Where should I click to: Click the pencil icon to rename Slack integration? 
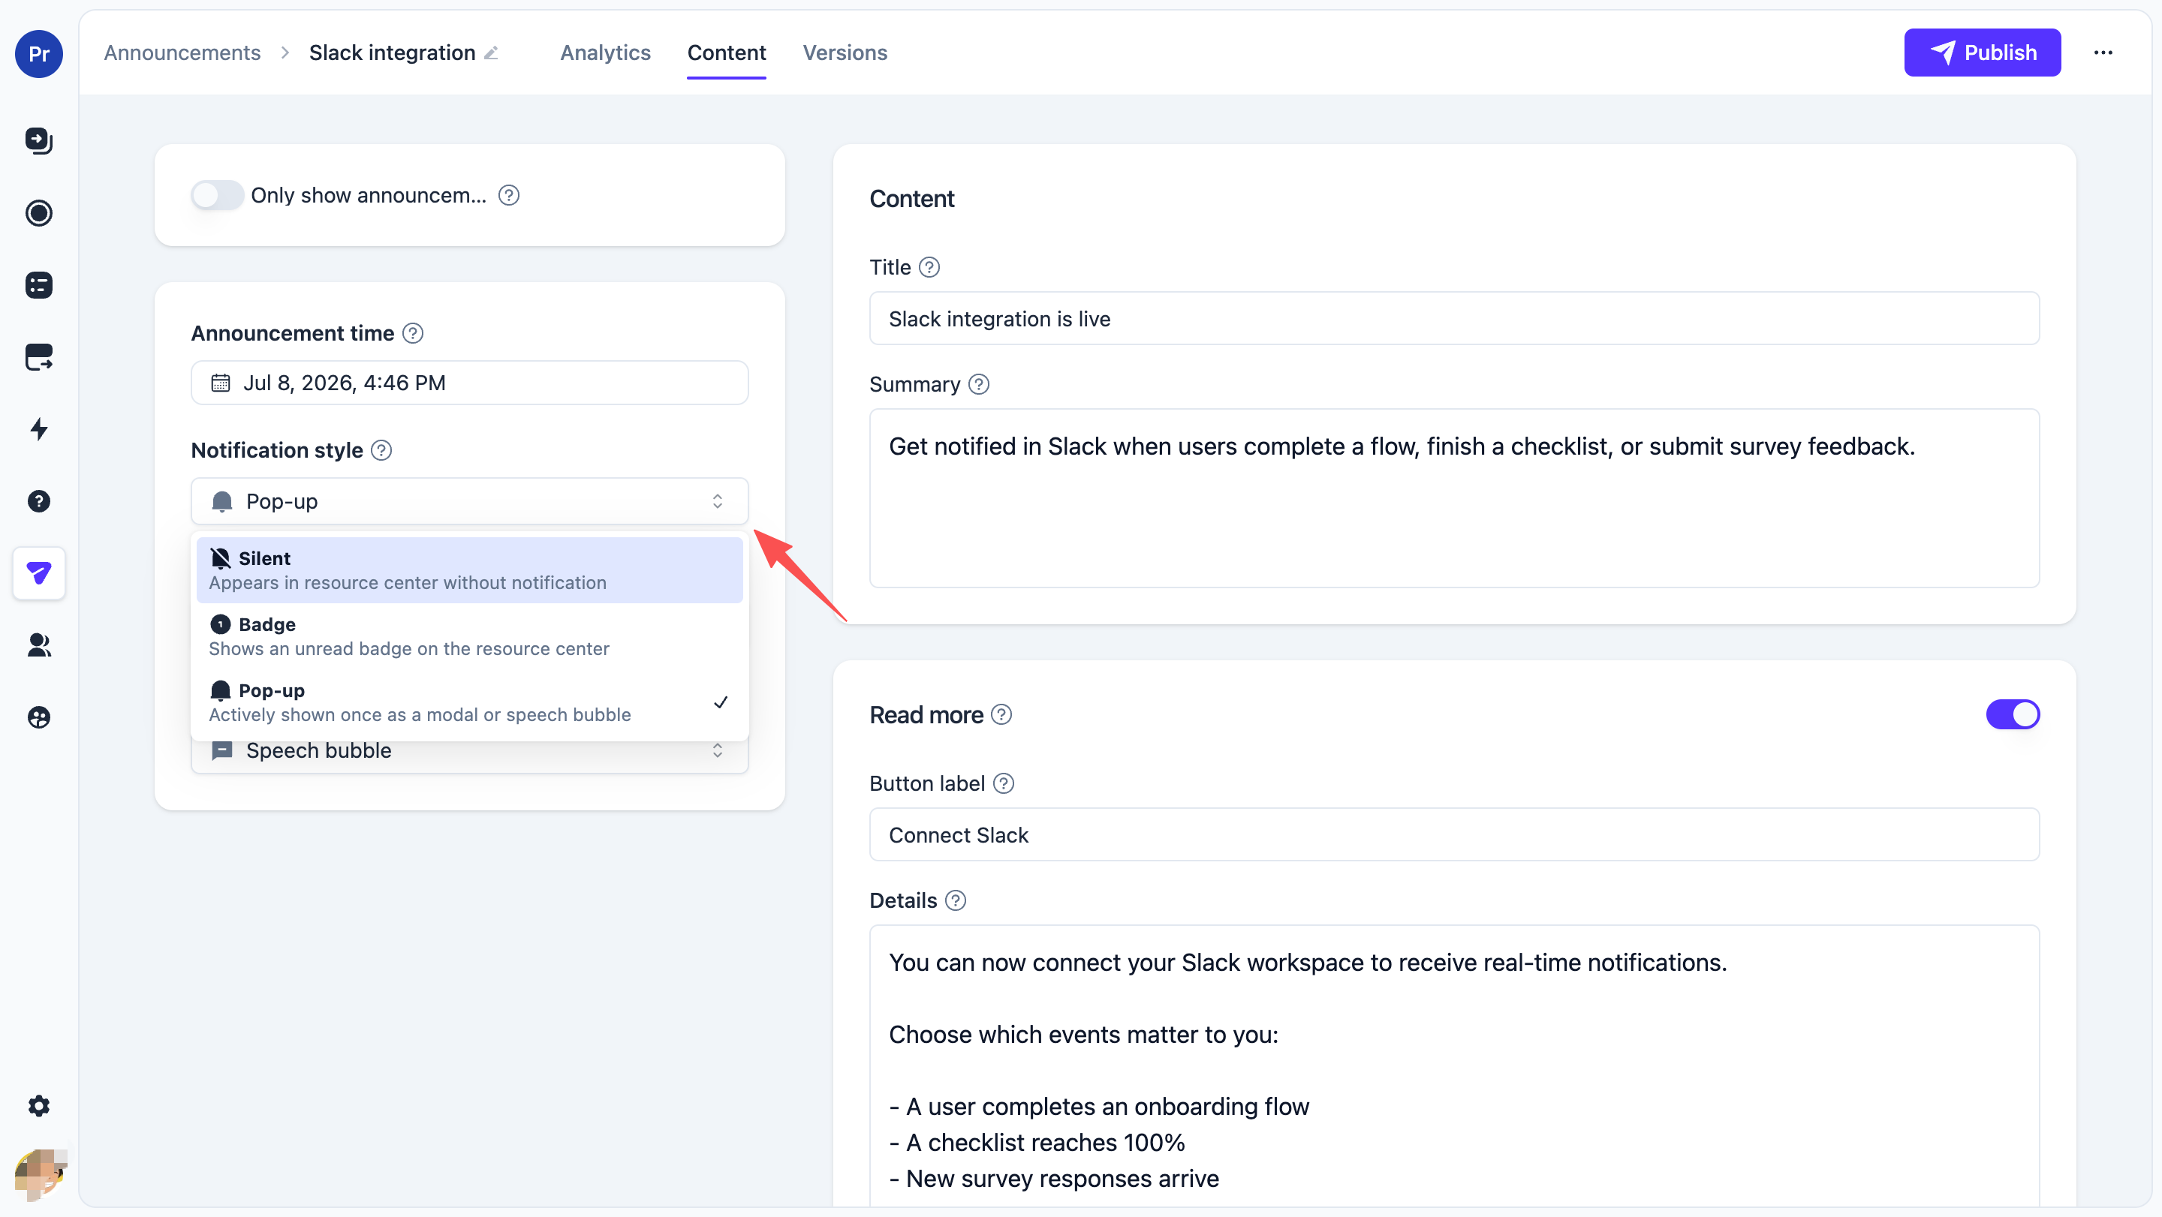(x=492, y=53)
